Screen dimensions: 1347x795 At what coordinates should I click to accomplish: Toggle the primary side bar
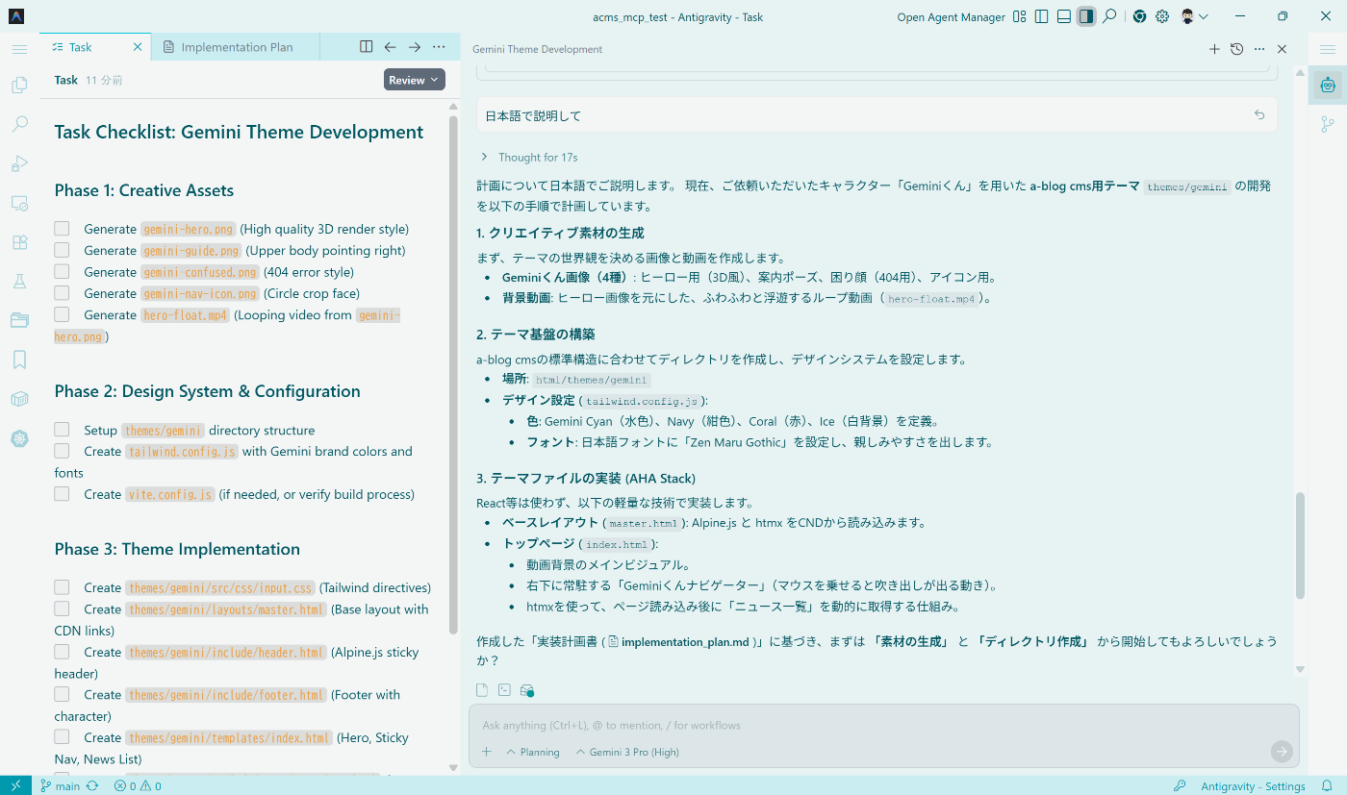coord(1041,16)
